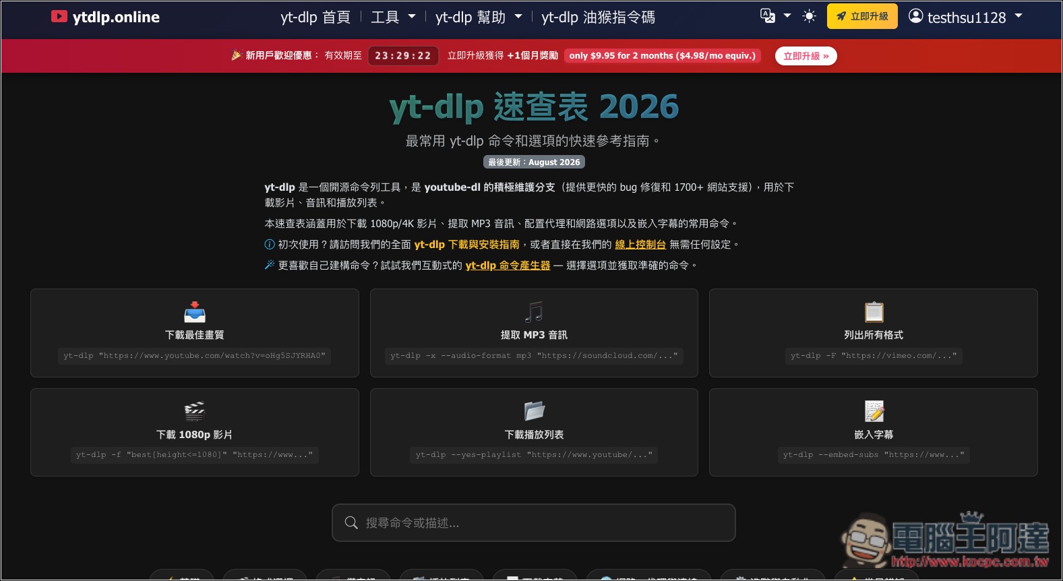The image size is (1063, 581).
Task: Select the 下載最佳畫質 card
Action: coord(195,333)
